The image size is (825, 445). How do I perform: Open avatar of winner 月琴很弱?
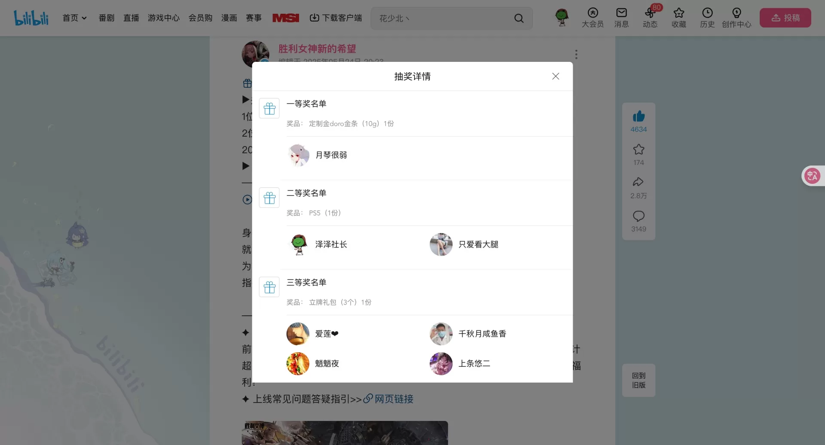[298, 155]
